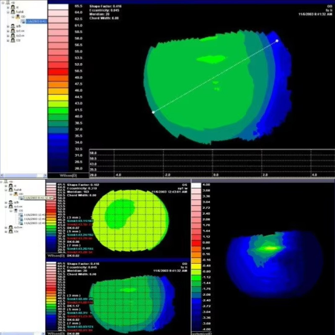Click the OD eye icon in upper tree
The height and width of the screenshot is (335, 335).
click(18, 17)
